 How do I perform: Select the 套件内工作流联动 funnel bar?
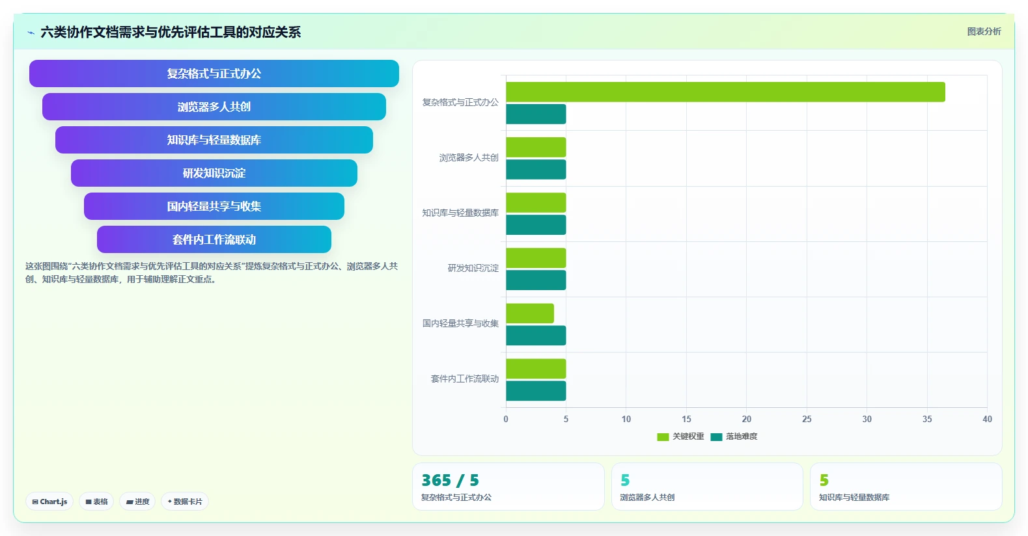click(214, 239)
